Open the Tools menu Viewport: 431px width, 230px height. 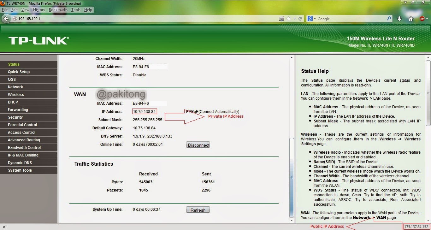(76, 10)
